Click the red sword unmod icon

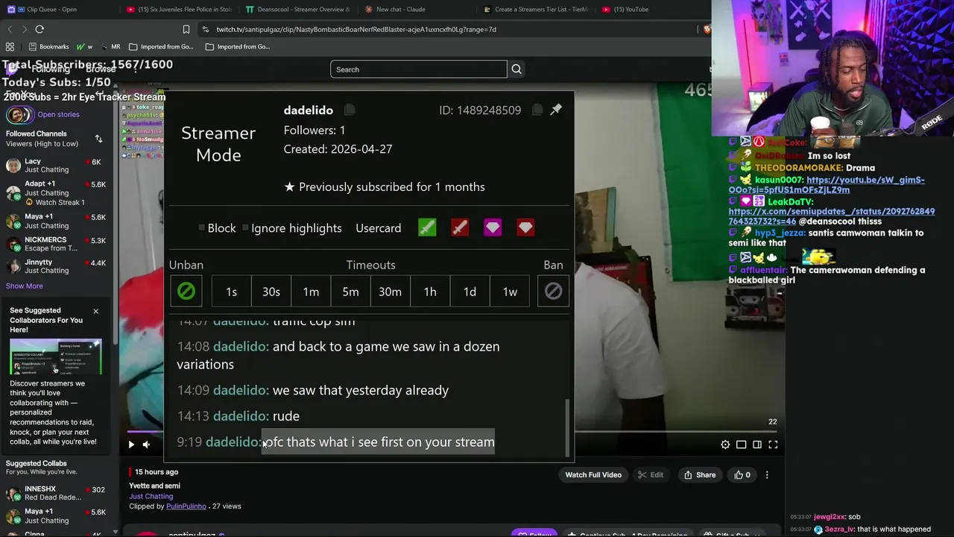click(x=460, y=227)
